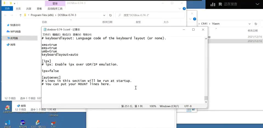Viewport: 263px width, 128px height.
Task: Switch to large icons view in 16asm window
Action: 193,110
